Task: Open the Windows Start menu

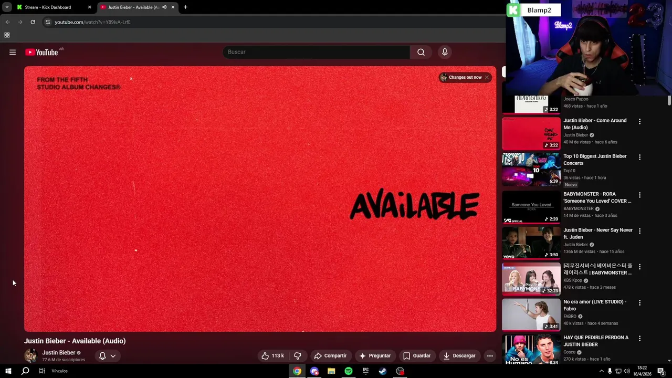Action: click(x=8, y=371)
